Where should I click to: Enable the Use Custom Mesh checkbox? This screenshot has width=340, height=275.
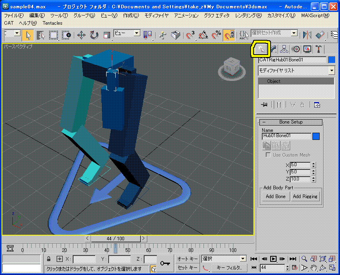pyautogui.click(x=268, y=155)
